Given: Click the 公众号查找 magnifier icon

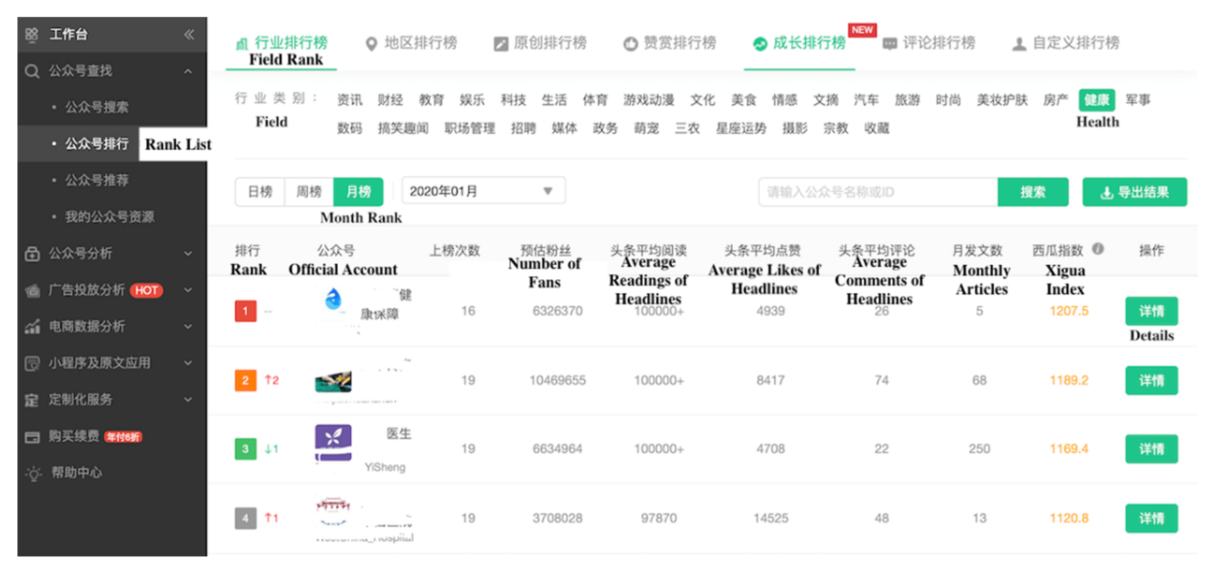Looking at the screenshot, I should [32, 71].
